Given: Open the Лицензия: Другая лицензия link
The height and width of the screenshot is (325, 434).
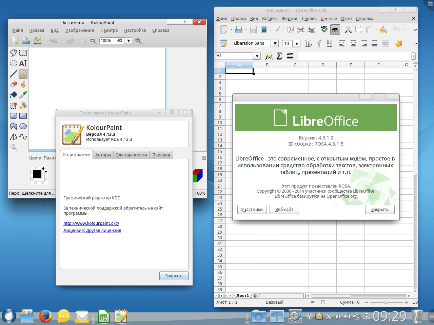Looking at the screenshot, I should coord(92,231).
